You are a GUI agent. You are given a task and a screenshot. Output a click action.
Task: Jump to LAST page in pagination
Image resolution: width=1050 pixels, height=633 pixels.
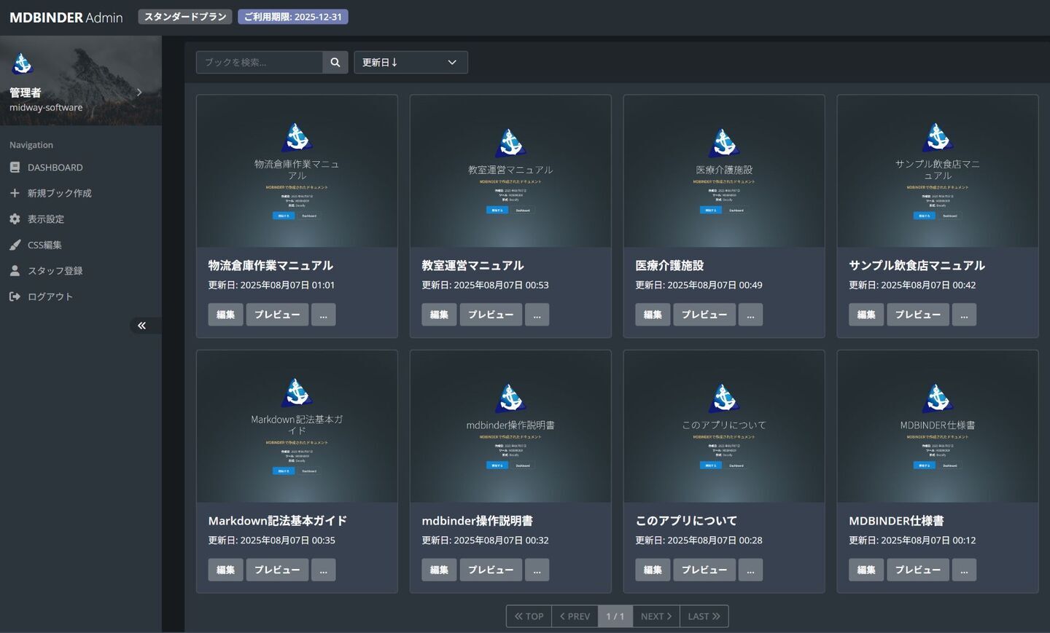tap(704, 616)
